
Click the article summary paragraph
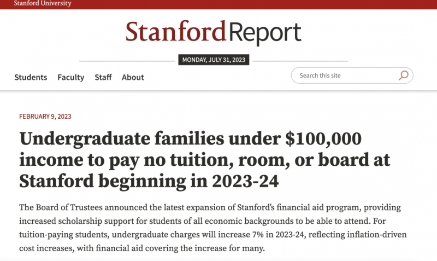coord(212,228)
